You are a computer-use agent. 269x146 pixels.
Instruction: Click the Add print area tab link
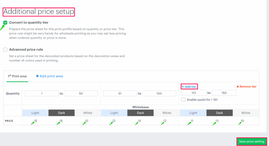coord(51,76)
